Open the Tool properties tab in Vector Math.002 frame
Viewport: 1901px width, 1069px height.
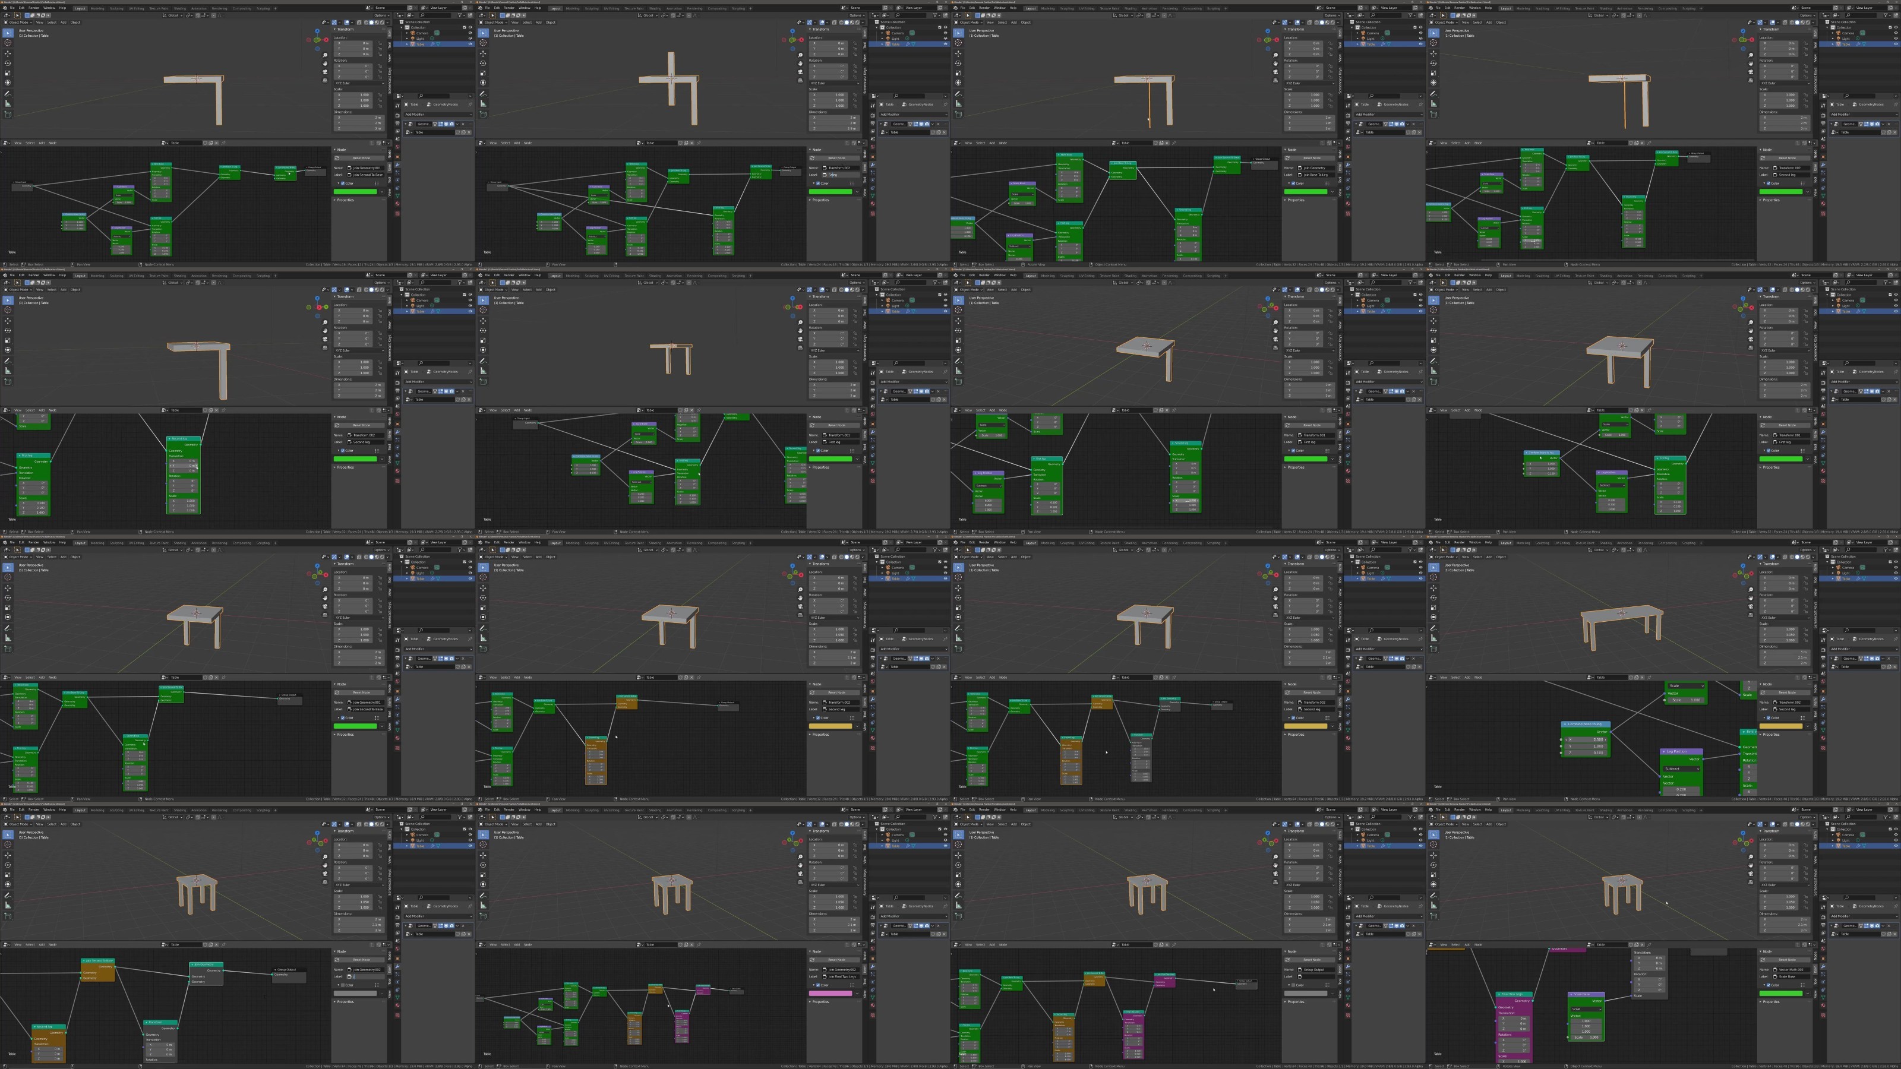[1823, 907]
